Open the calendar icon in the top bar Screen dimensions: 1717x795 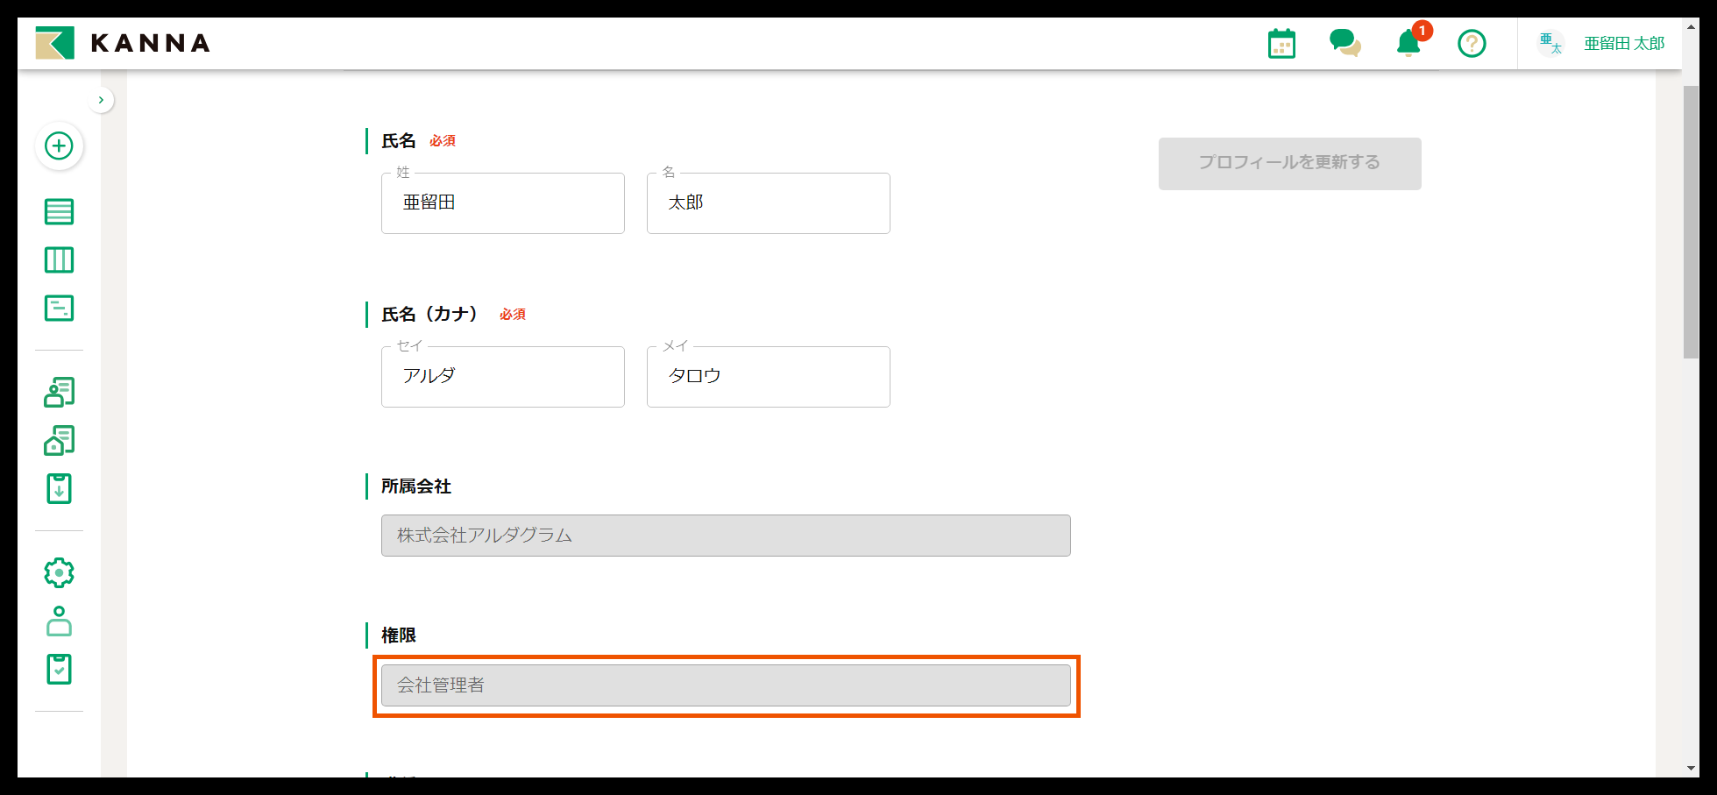(x=1281, y=42)
